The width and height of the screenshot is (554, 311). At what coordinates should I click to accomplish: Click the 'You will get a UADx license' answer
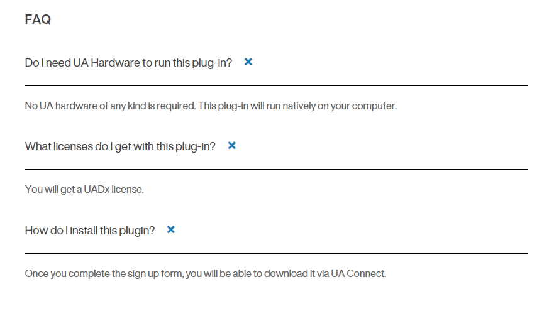click(84, 190)
